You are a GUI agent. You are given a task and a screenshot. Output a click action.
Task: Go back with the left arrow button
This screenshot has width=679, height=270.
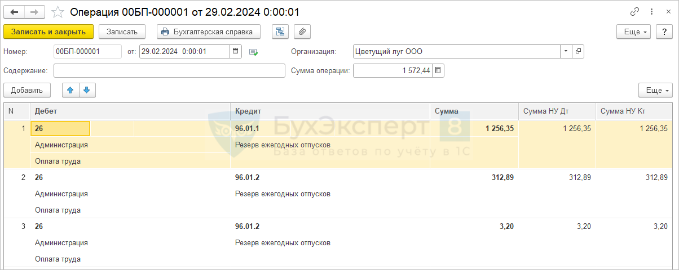point(15,11)
